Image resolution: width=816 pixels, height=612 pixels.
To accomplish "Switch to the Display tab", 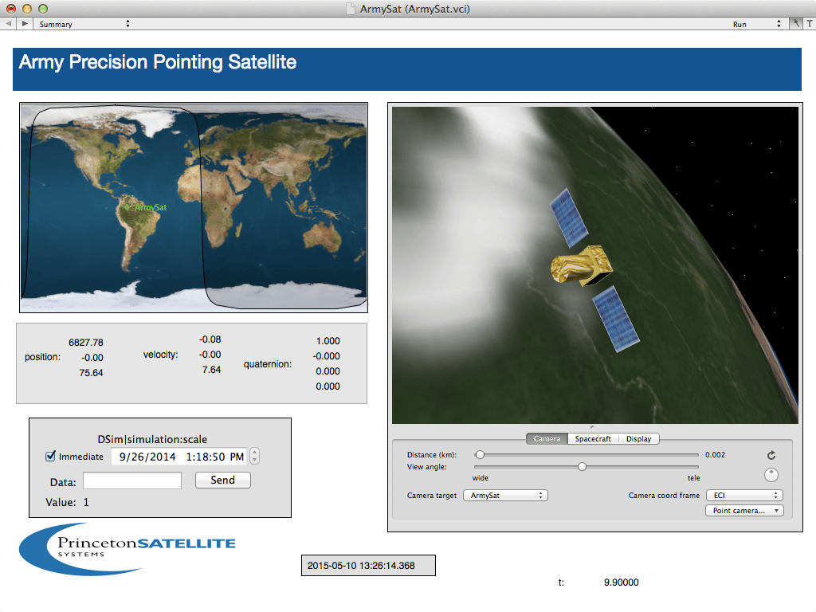I will (640, 438).
